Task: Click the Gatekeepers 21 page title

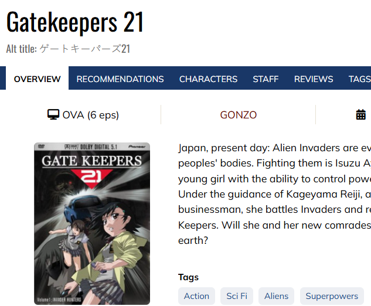Action: click(x=75, y=22)
